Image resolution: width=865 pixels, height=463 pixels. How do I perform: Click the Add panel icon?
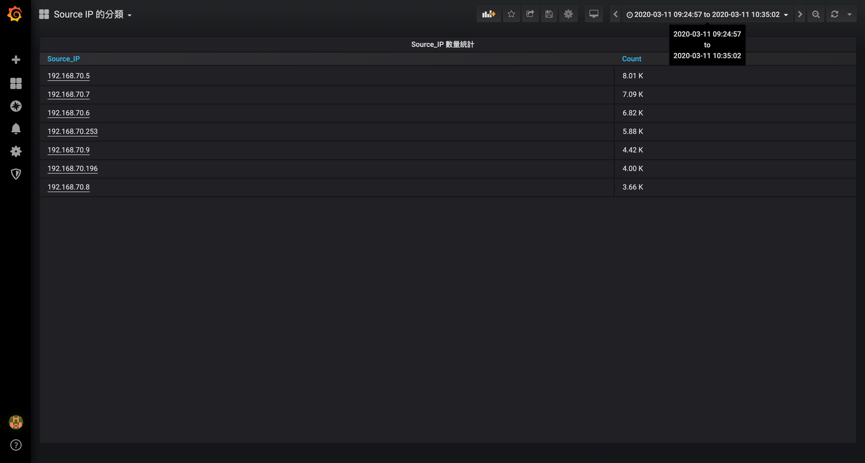(489, 14)
